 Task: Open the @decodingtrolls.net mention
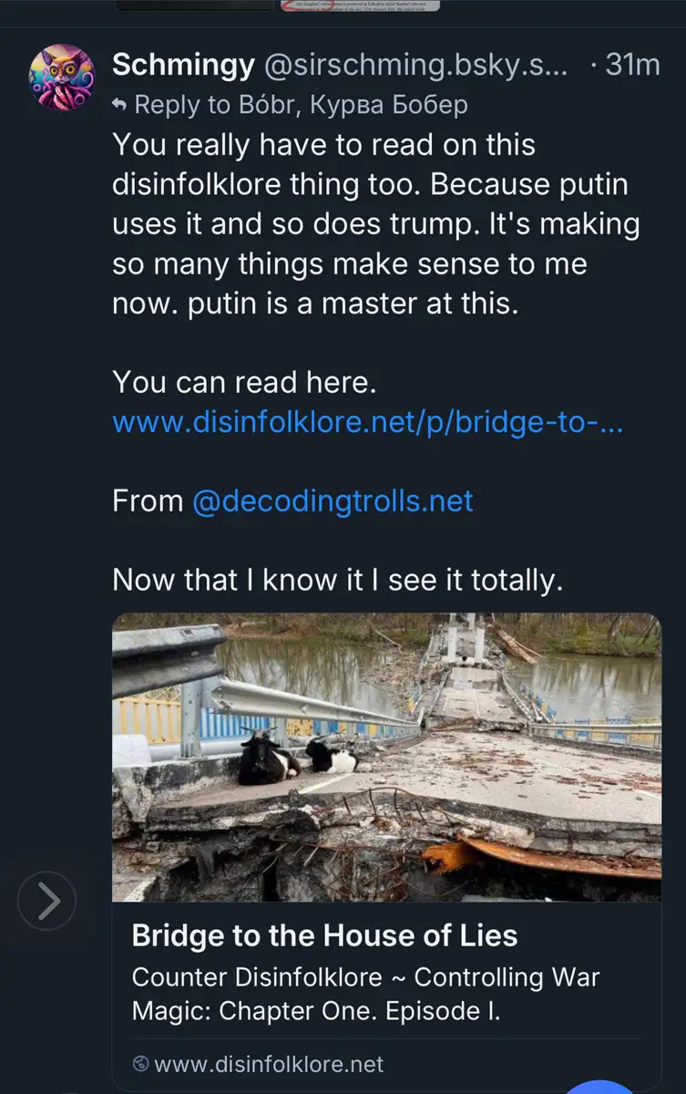coord(332,501)
